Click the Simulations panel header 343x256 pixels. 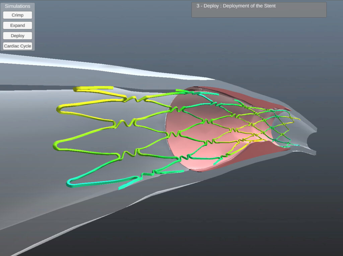[17, 6]
